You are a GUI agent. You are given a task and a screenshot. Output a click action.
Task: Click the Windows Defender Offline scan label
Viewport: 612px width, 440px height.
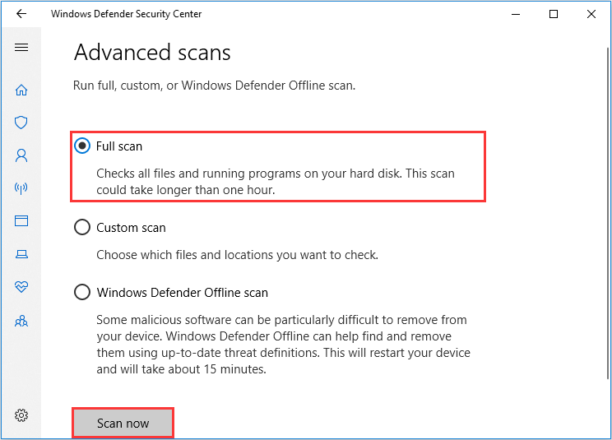click(x=183, y=293)
